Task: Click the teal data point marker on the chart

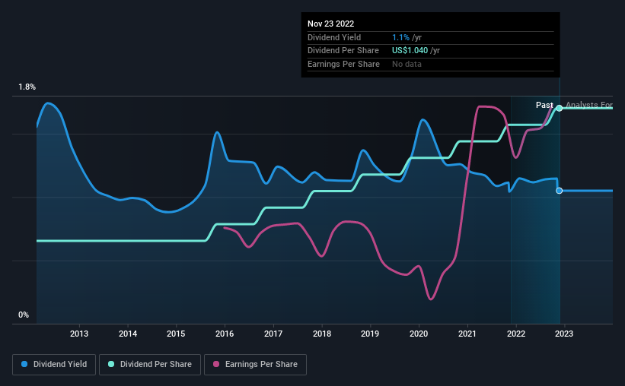Action: [x=560, y=108]
